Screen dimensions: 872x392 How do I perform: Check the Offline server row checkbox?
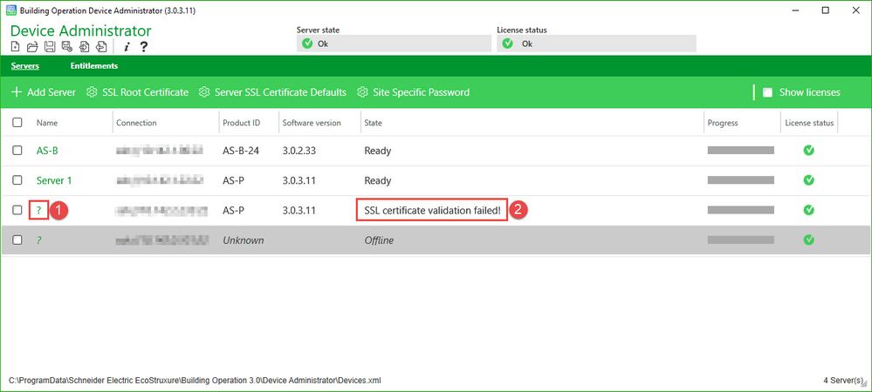(x=17, y=240)
